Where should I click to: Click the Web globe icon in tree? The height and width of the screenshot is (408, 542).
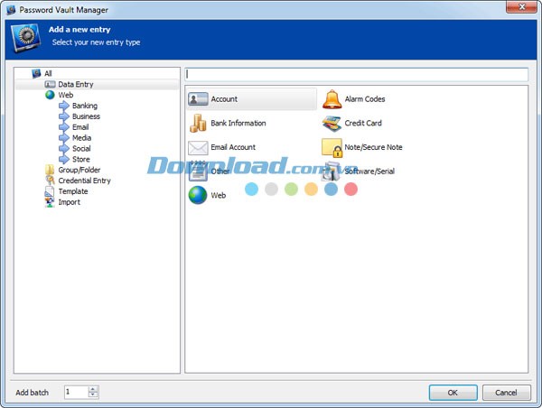pos(50,95)
